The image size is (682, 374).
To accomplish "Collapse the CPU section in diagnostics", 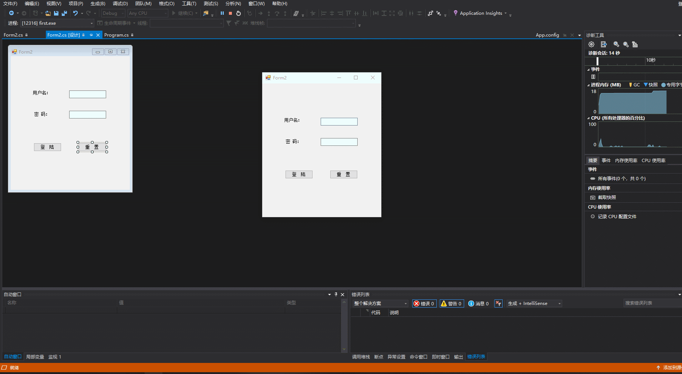I will pos(588,118).
